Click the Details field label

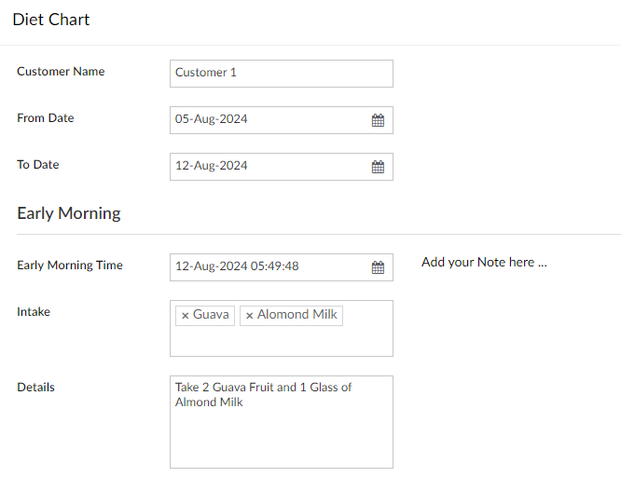point(35,388)
